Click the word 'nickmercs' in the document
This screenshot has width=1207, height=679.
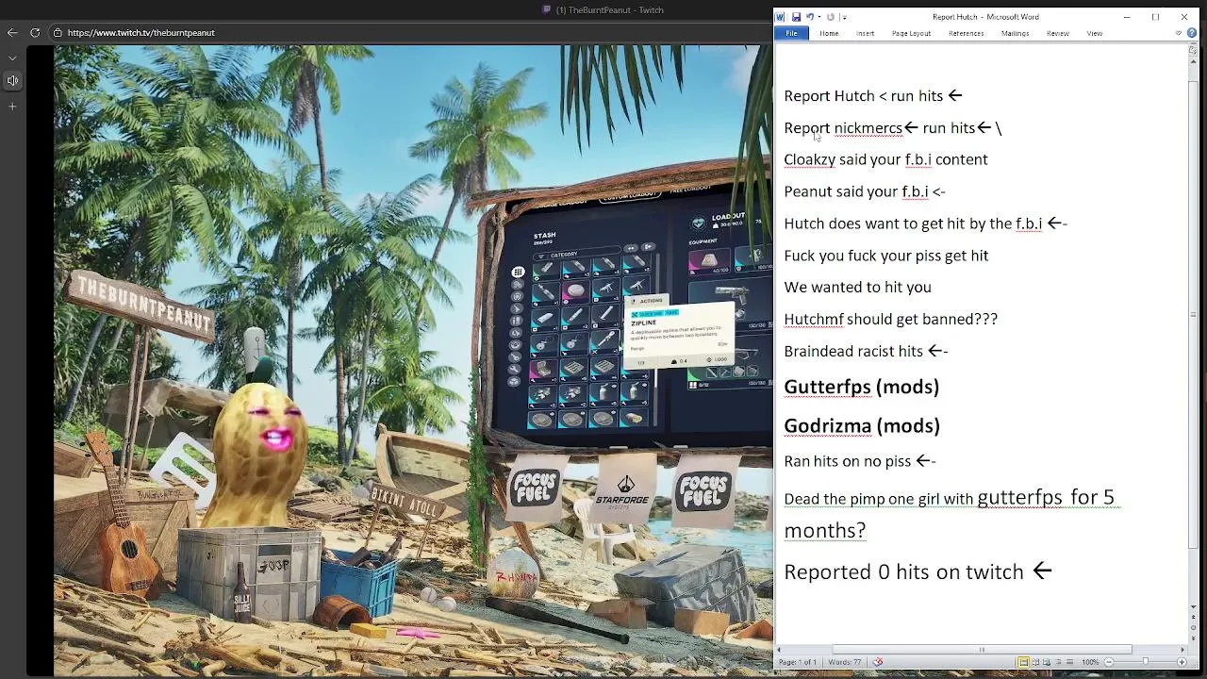868,128
